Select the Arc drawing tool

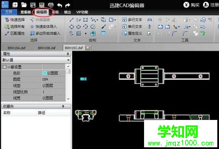86,27
